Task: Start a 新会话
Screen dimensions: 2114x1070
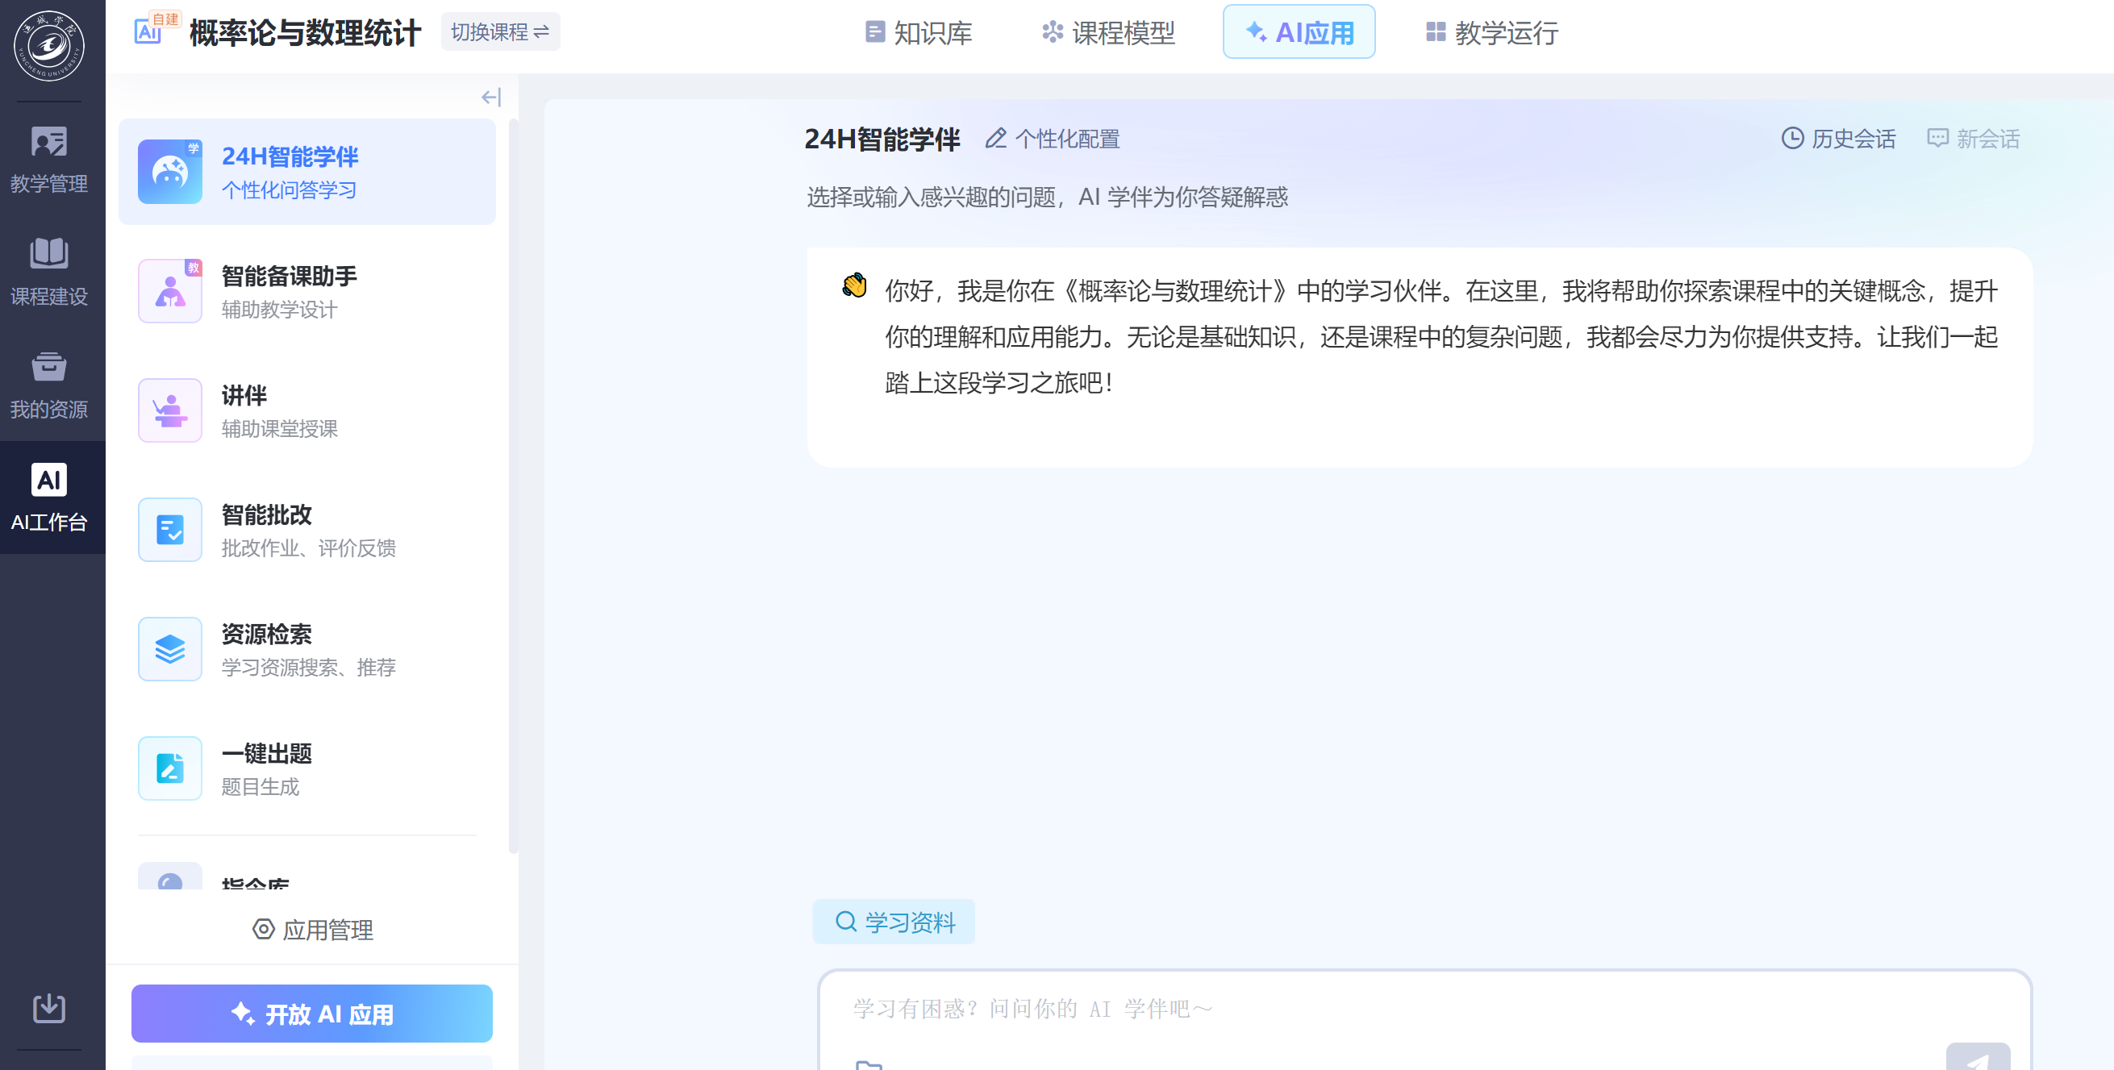Action: (x=1973, y=139)
